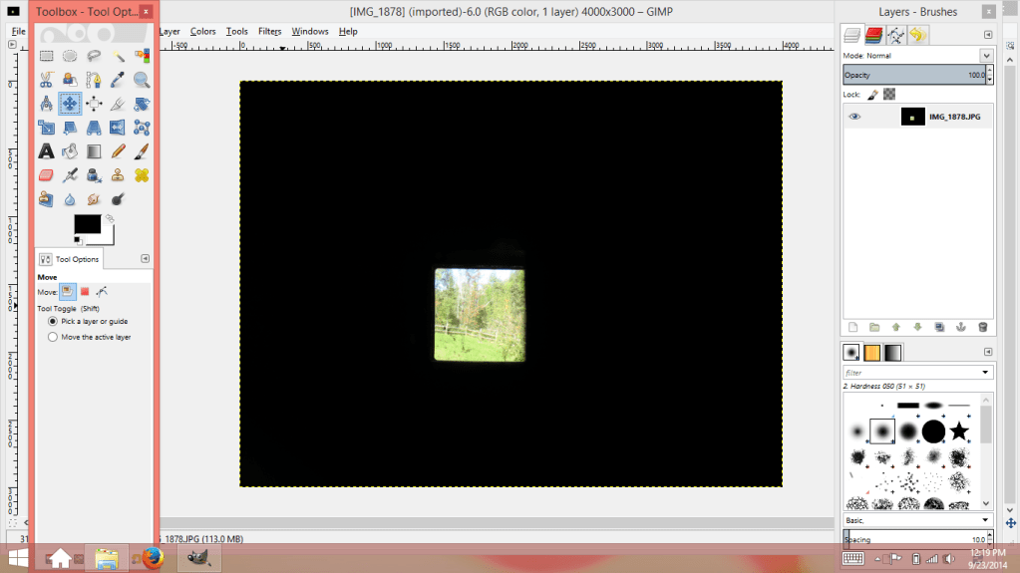Open the Basic brush tag dropdown
This screenshot has height=573, width=1020.
[x=986, y=520]
